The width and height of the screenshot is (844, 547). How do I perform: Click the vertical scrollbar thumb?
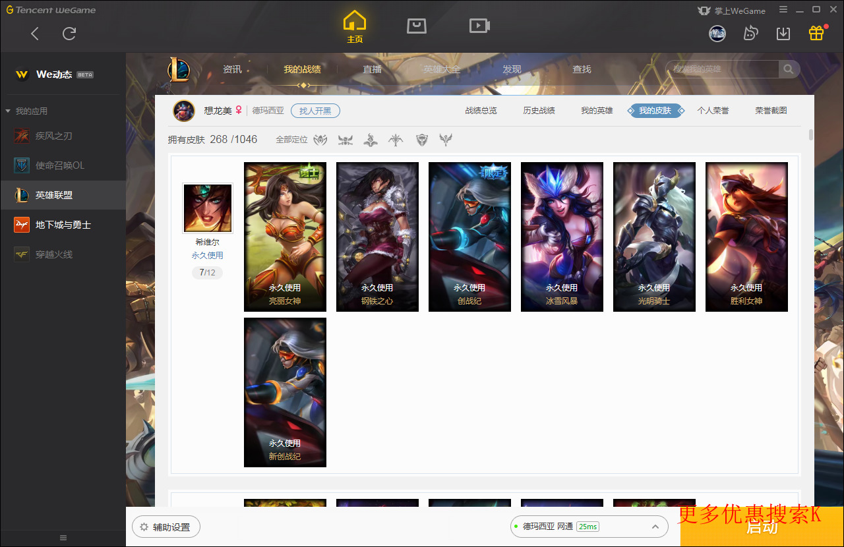tap(811, 135)
